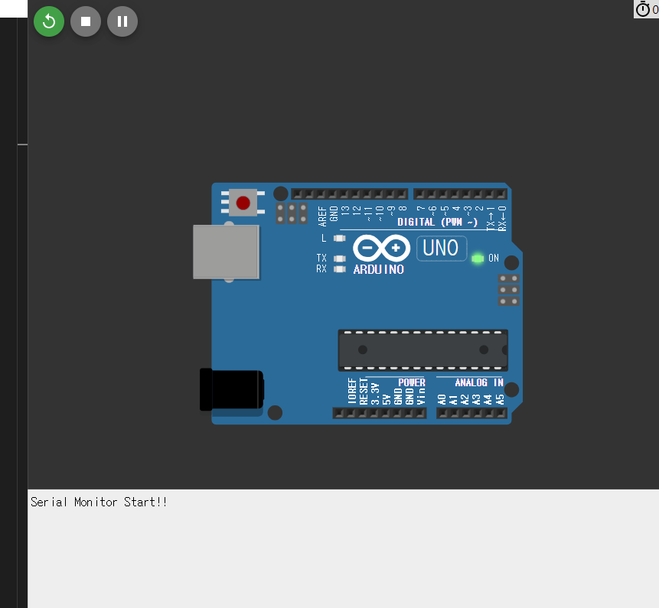Click the RX indicator LED
This screenshot has height=608, width=659.
[x=340, y=269]
